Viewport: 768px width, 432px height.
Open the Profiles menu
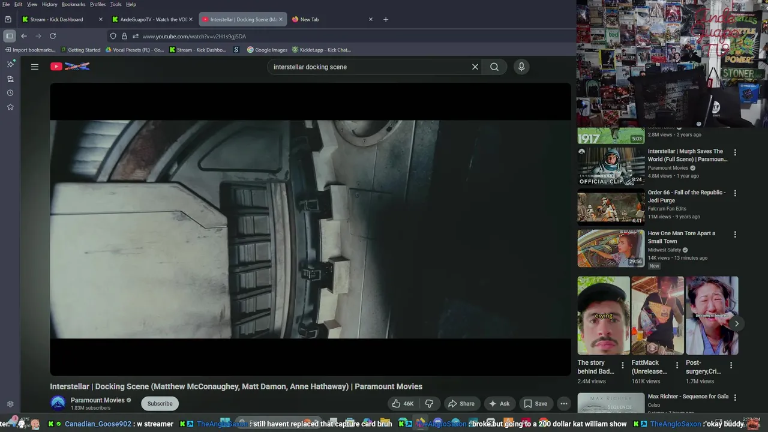[x=98, y=4]
